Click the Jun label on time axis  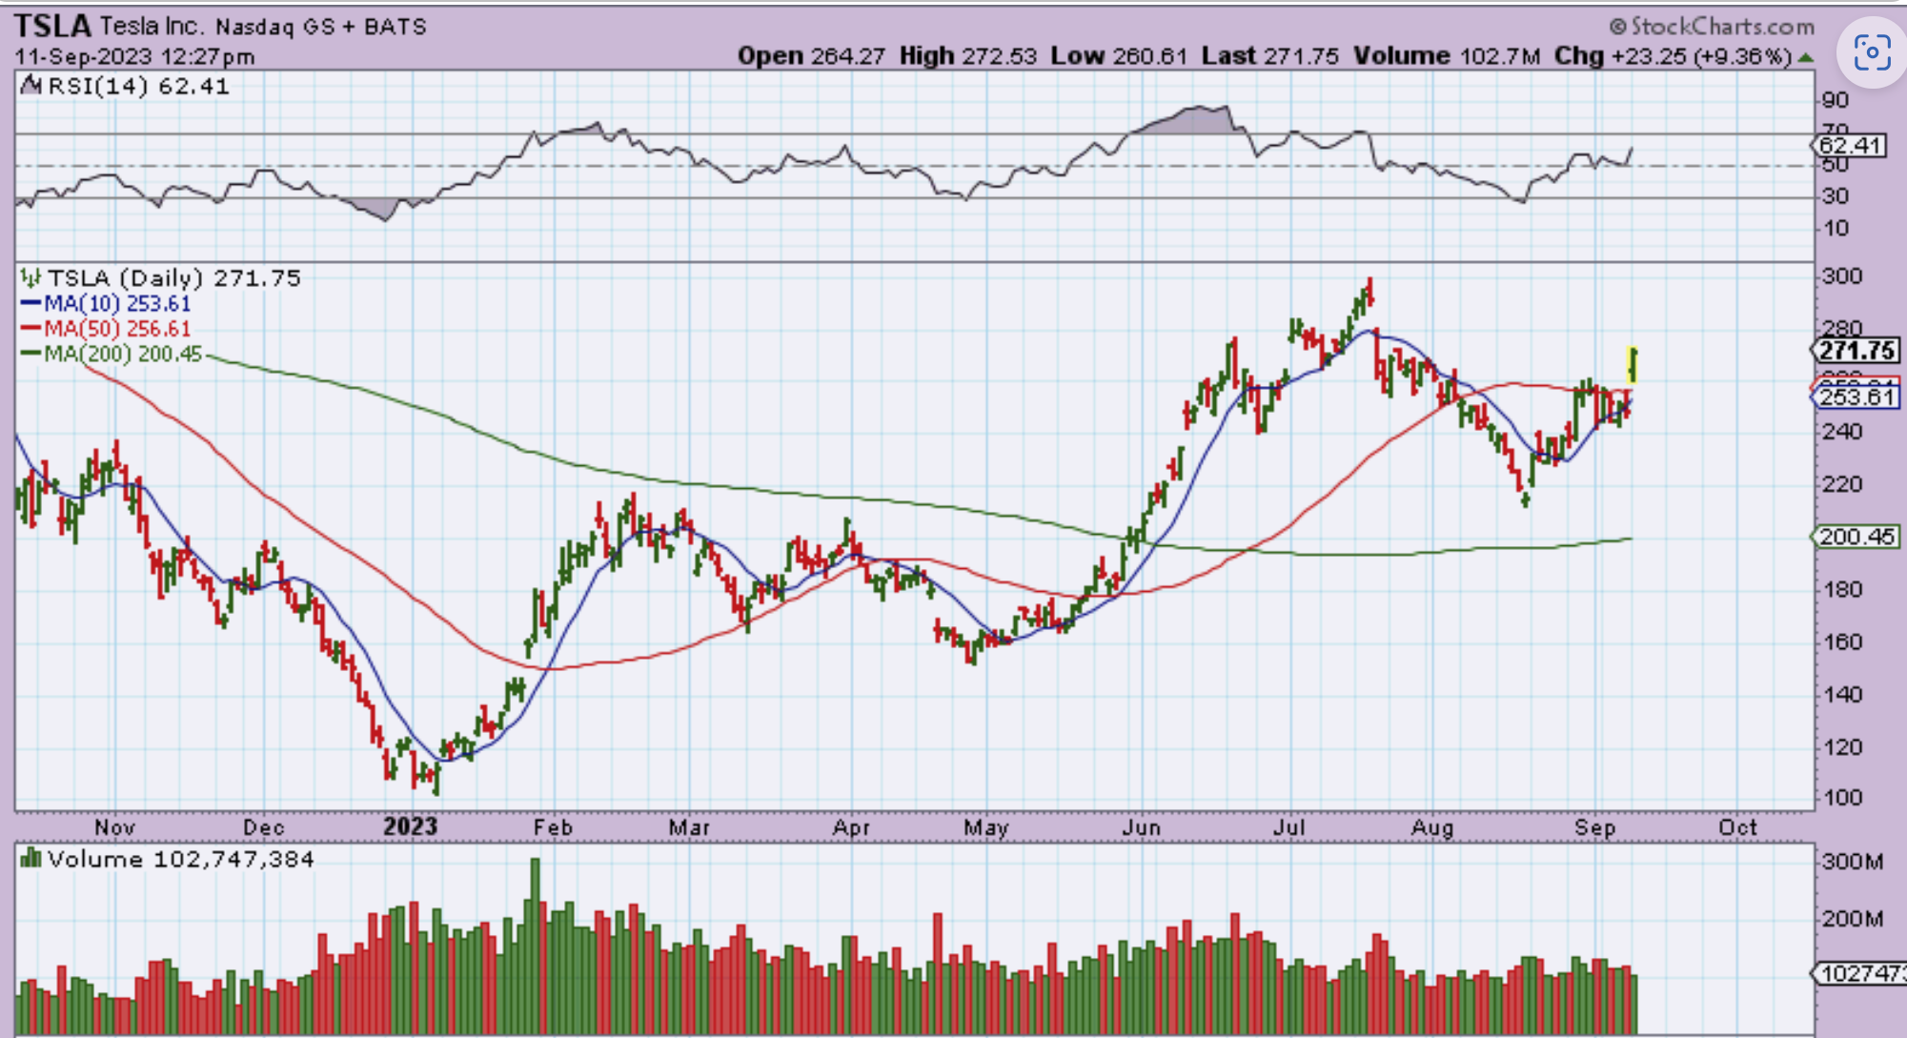tap(1141, 827)
